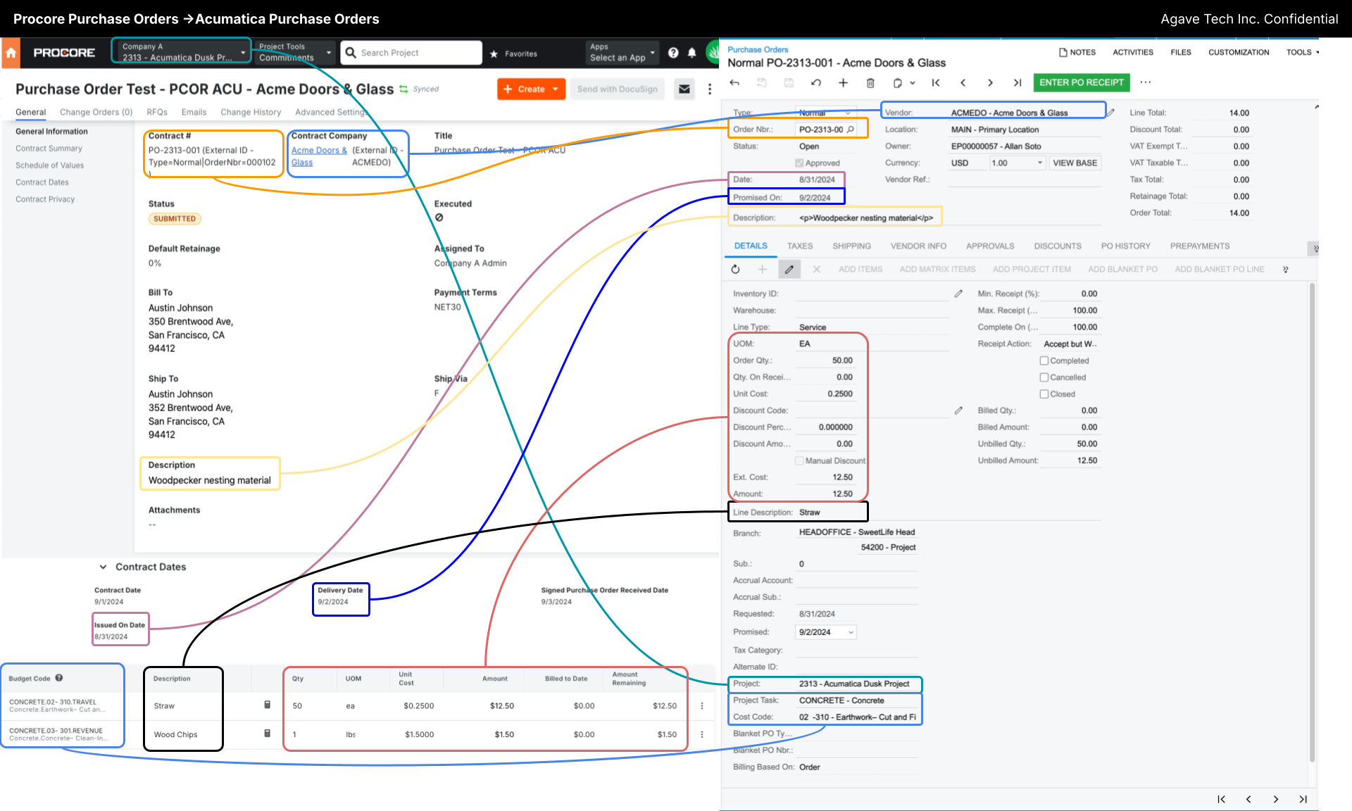Toggle the Manual Discount checkbox
Viewport: 1352px width, 811px height.
pos(799,460)
